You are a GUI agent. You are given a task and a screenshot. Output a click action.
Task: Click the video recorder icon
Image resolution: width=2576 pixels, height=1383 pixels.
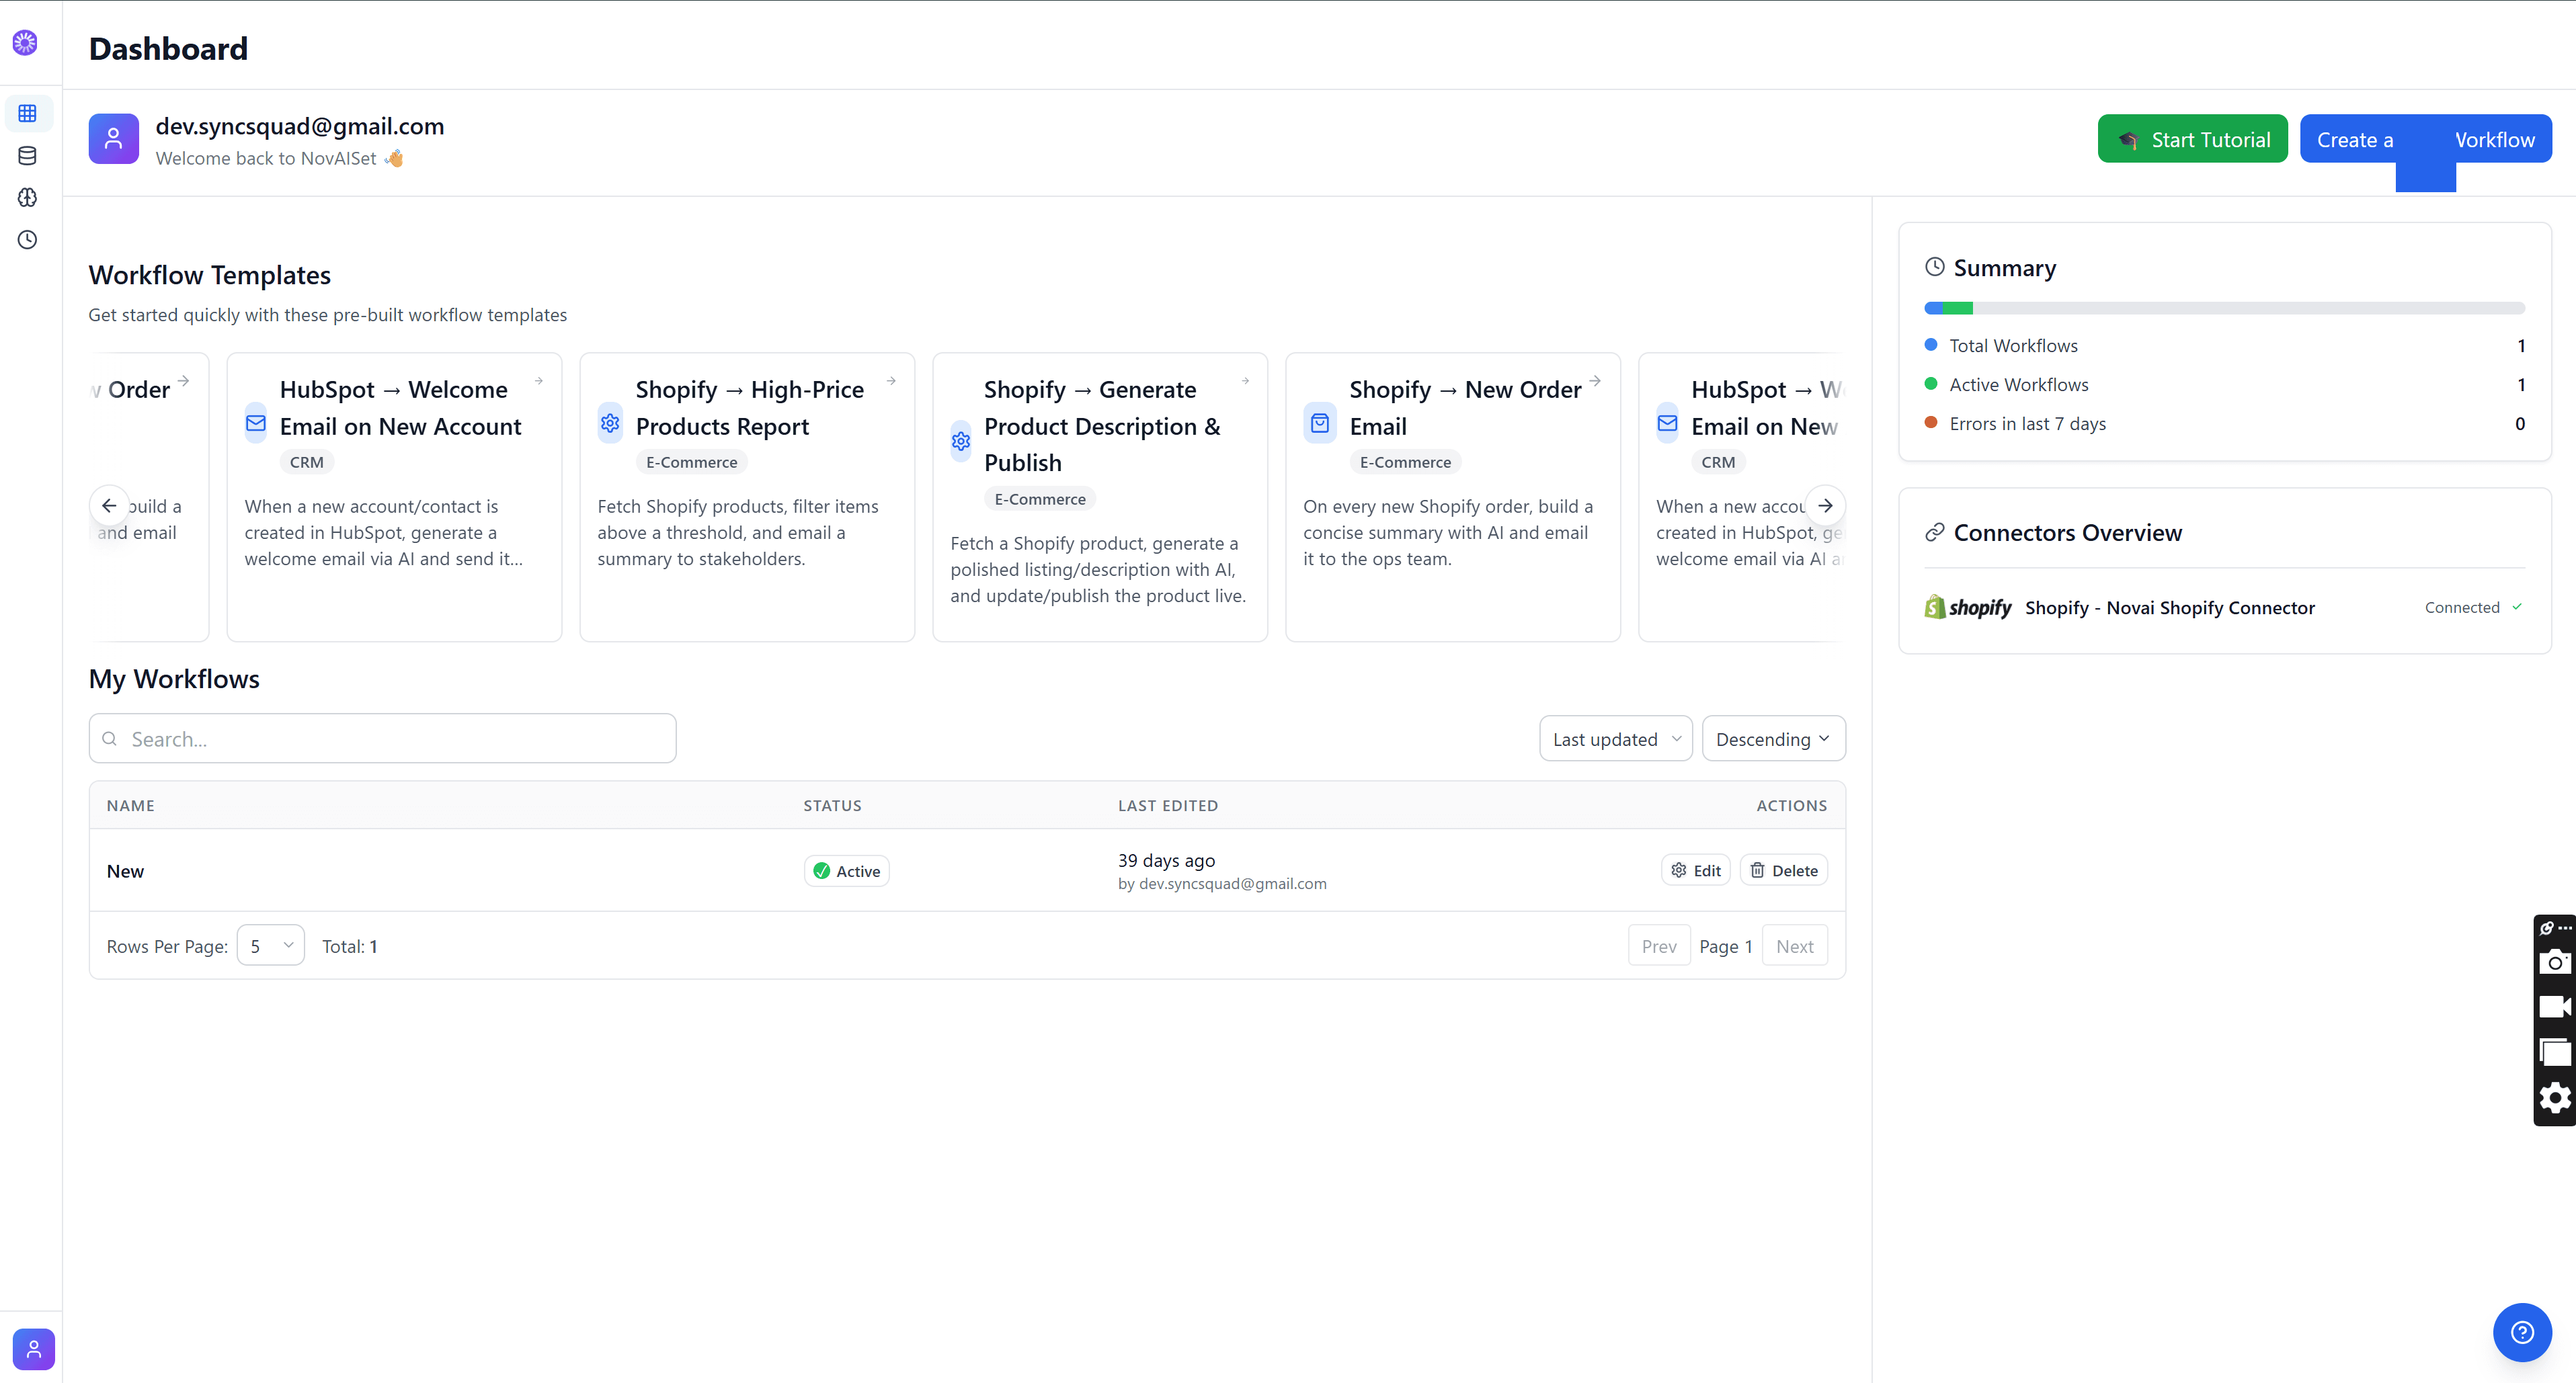pyautogui.click(x=2554, y=1006)
